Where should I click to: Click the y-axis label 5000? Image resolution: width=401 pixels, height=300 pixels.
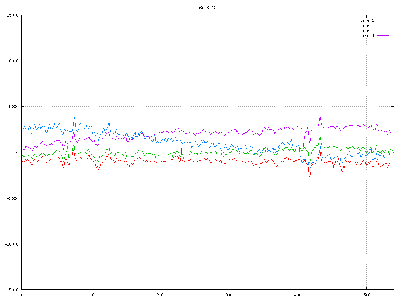(x=14, y=107)
